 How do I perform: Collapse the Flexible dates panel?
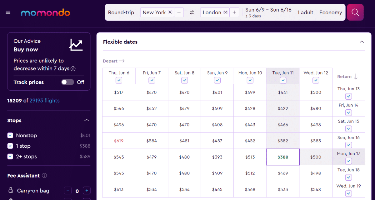(362, 41)
